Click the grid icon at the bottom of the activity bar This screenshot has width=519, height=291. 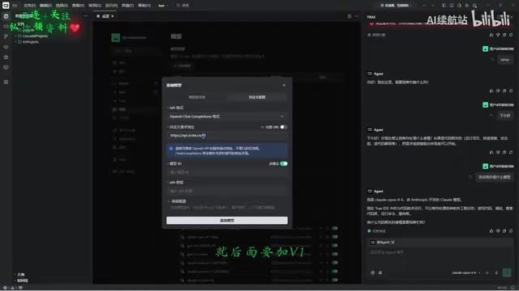pos(6,82)
